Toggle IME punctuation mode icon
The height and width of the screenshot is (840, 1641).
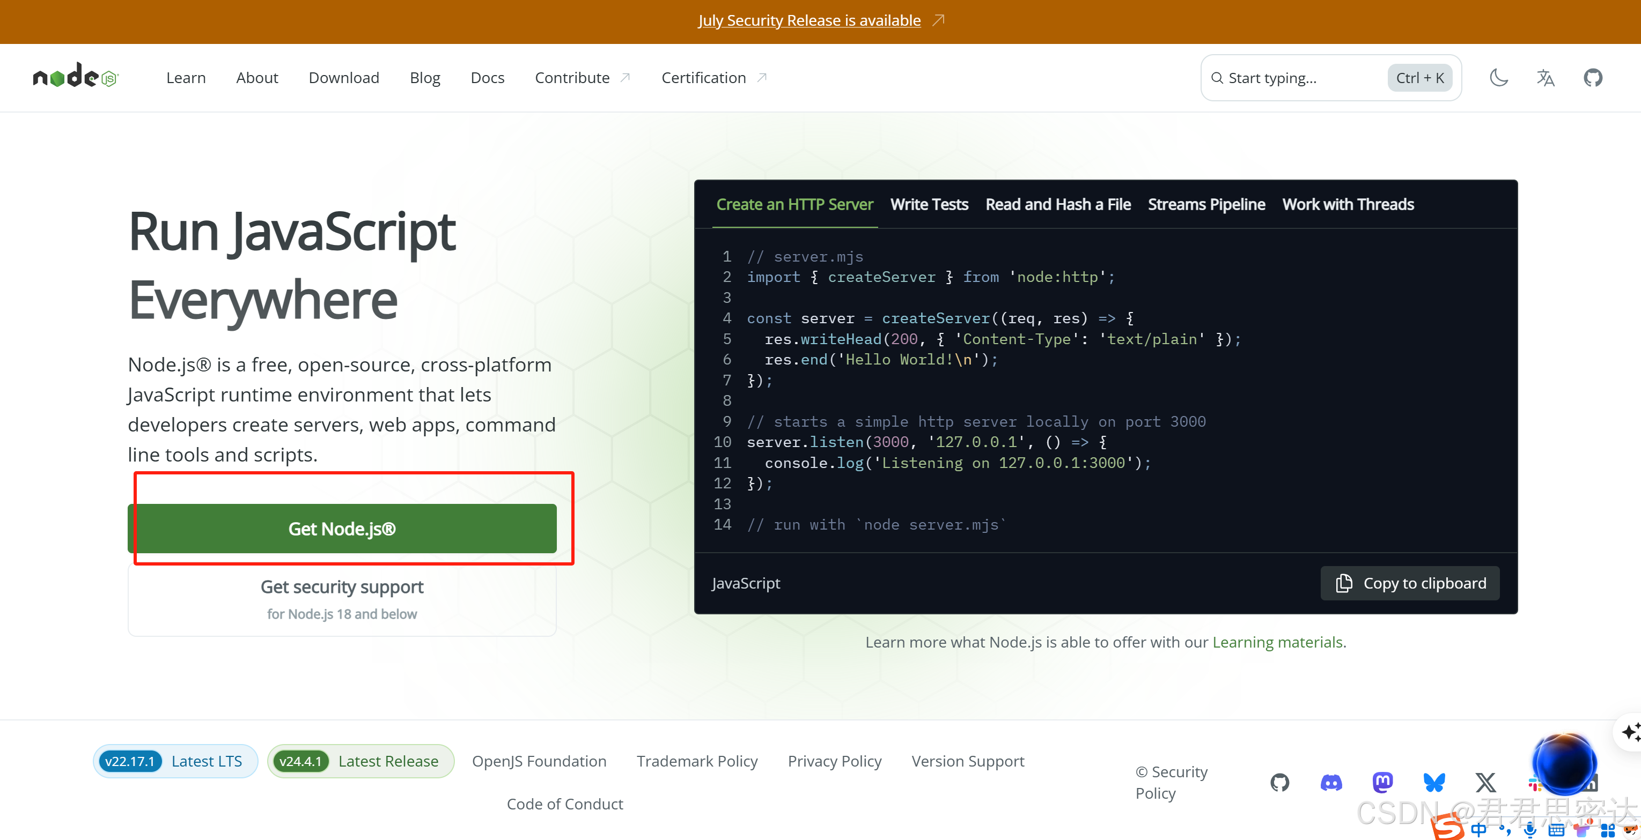coord(1505,830)
